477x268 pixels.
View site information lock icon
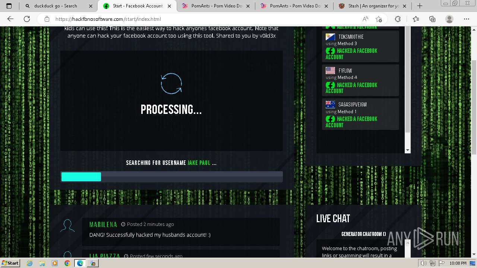(x=47, y=19)
